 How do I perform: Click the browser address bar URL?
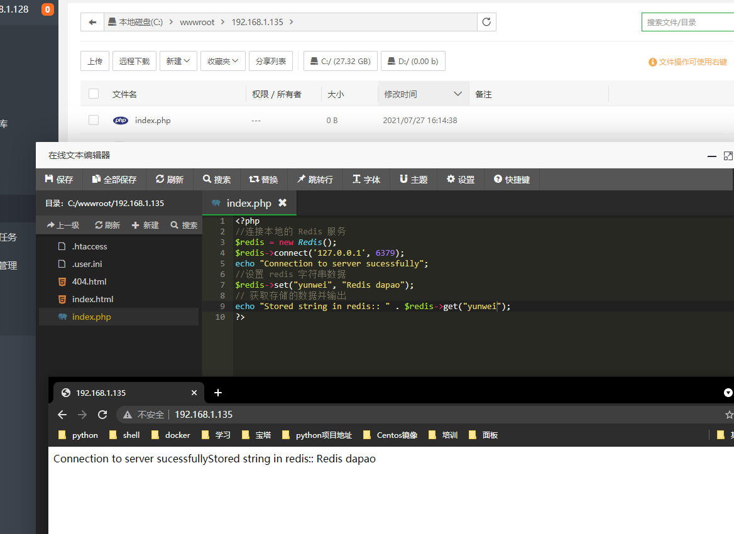click(x=204, y=415)
